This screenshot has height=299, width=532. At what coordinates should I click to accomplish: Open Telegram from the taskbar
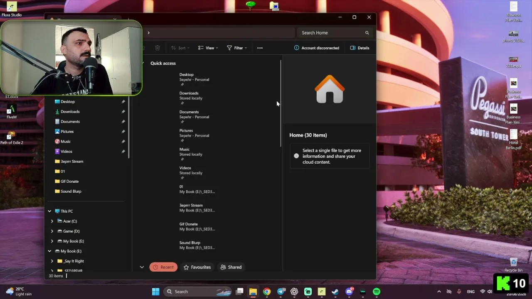pos(281,292)
